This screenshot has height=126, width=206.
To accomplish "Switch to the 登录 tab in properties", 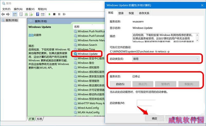I will (x=121, y=13).
